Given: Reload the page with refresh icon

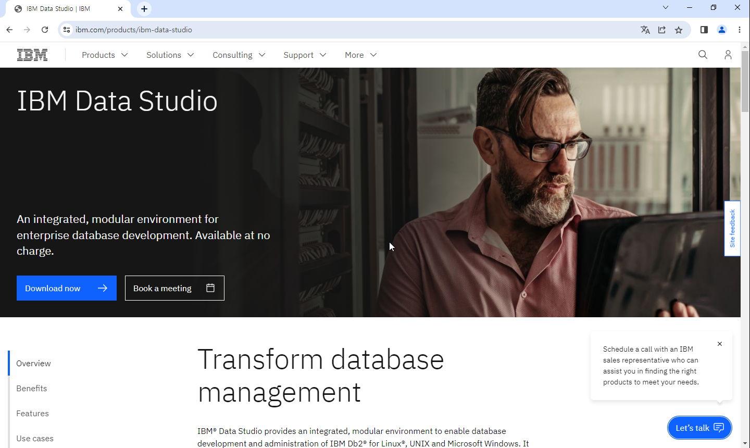Looking at the screenshot, I should [45, 30].
